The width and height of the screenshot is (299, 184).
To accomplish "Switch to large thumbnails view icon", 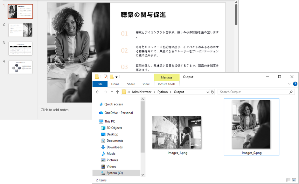I will (x=294, y=180).
